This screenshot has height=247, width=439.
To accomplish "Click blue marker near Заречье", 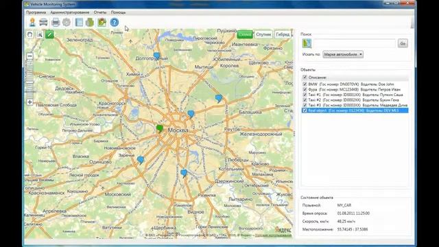I will (141, 160).
